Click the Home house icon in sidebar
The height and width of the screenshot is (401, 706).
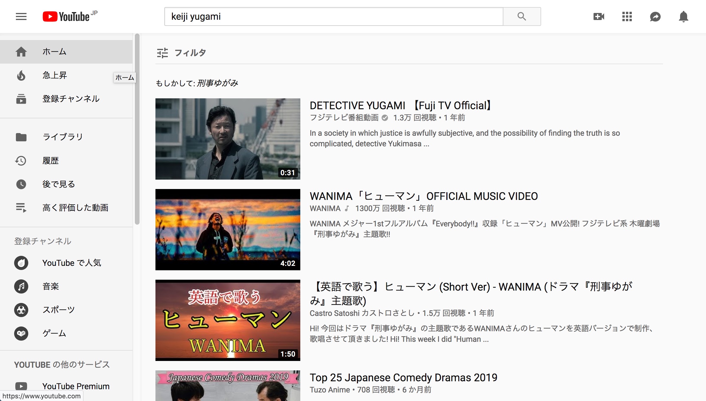21,52
